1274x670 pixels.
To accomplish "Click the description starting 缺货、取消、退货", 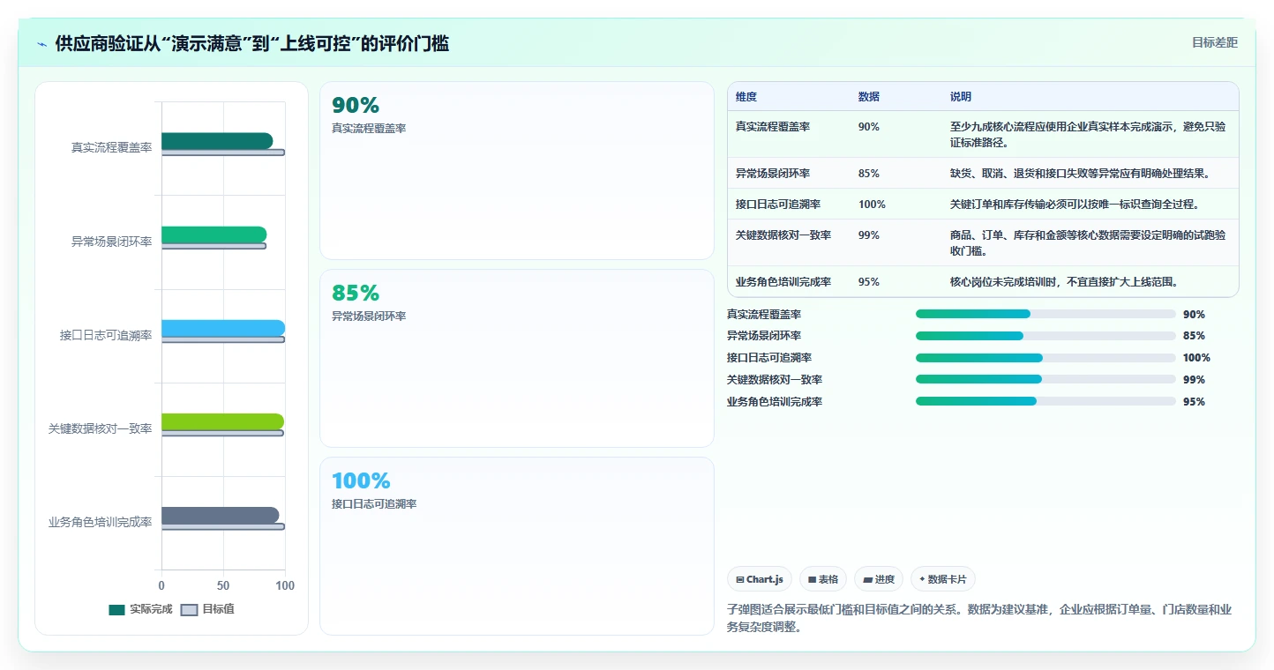I will 1080,174.
